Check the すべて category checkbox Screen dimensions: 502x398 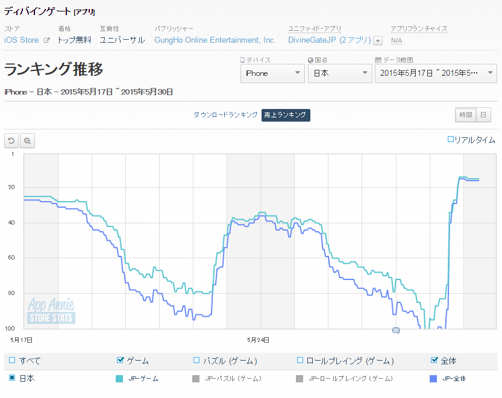click(x=12, y=360)
